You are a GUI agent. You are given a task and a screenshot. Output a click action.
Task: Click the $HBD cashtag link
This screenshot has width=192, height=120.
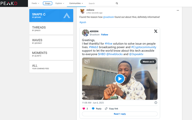click(102, 54)
